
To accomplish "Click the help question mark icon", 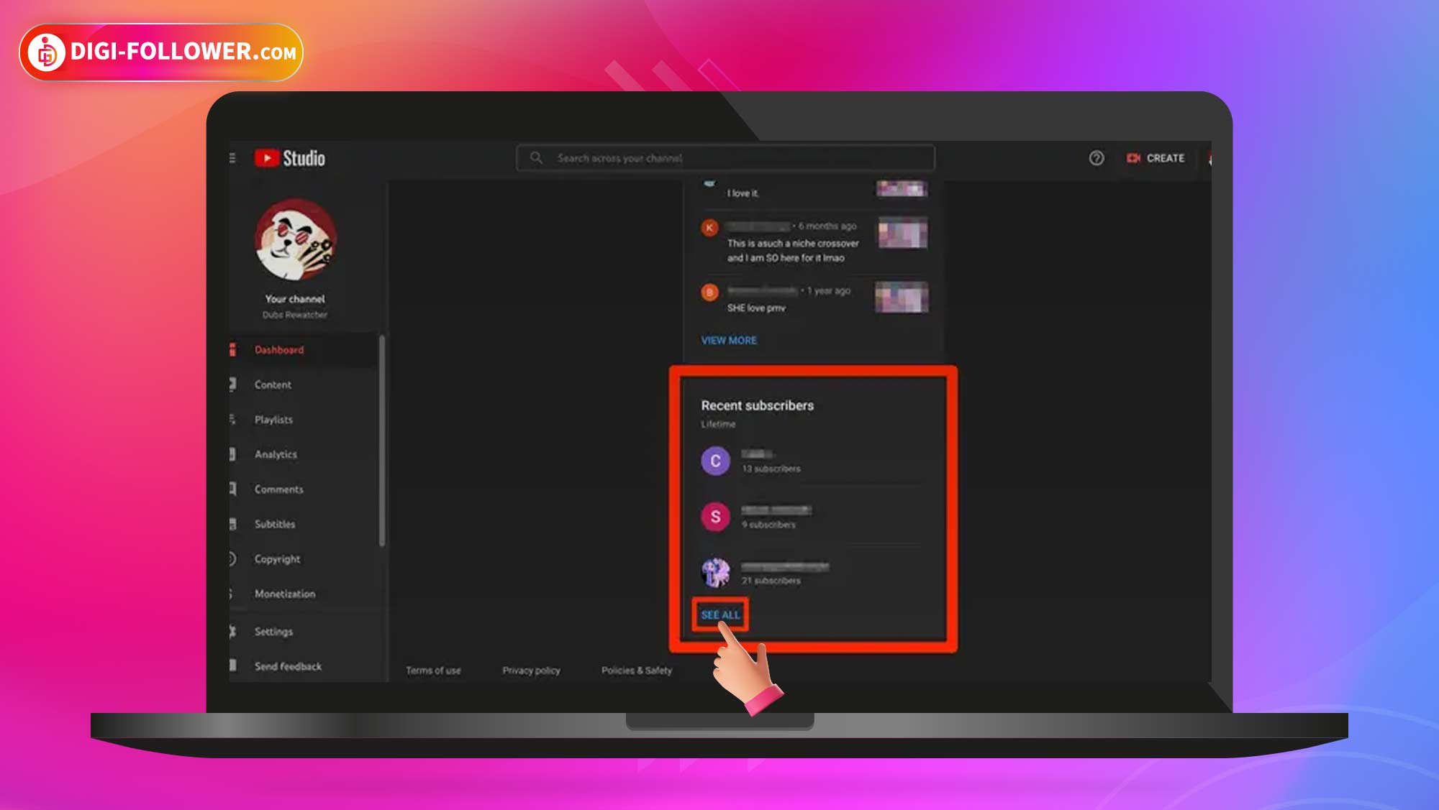I will (x=1095, y=158).
